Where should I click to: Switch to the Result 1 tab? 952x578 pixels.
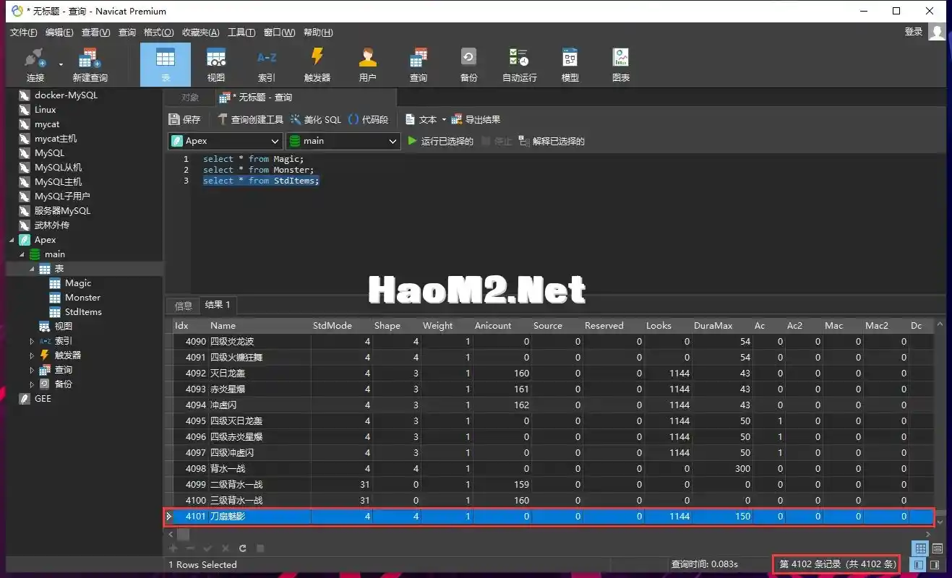[218, 305]
